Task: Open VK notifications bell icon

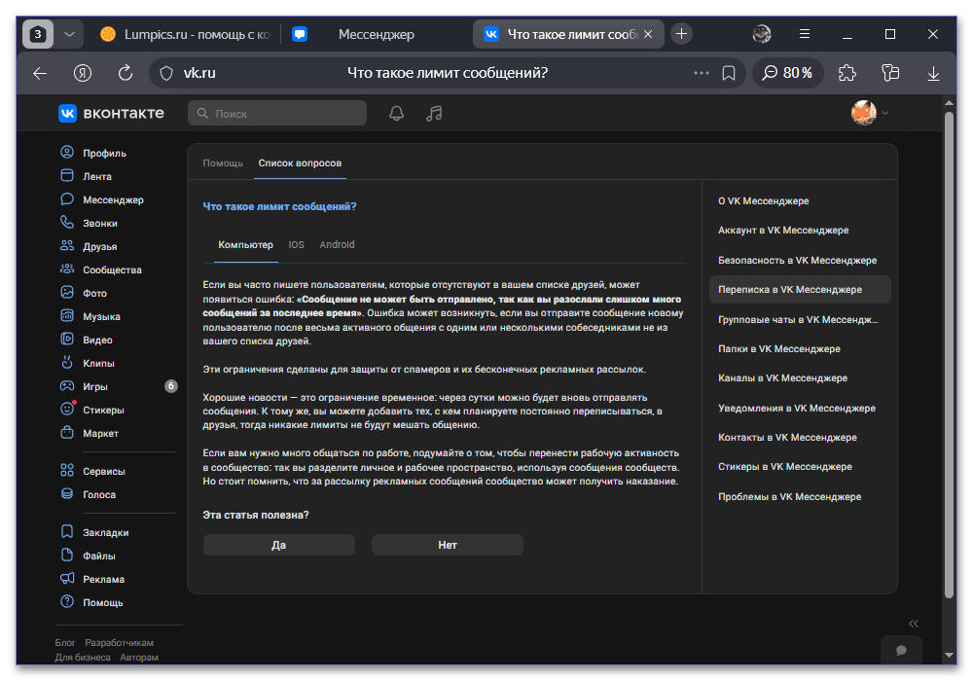Action: click(x=397, y=114)
